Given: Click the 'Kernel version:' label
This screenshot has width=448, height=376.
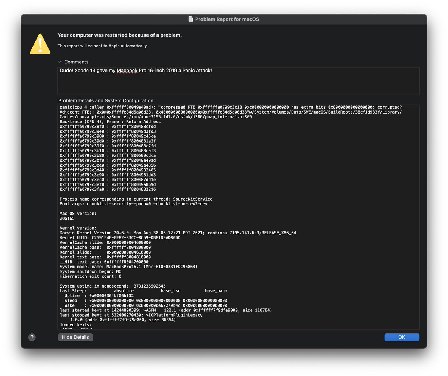Looking at the screenshot, I should click(x=78, y=228).
